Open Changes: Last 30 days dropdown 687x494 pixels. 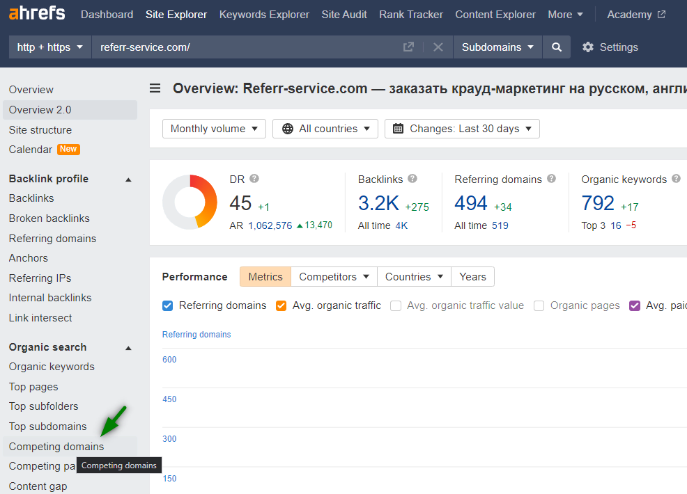pos(462,129)
